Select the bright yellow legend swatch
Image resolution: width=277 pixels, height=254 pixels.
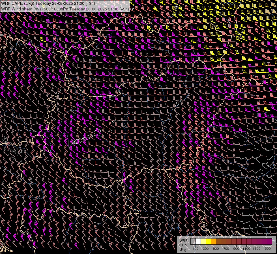(x=209, y=241)
